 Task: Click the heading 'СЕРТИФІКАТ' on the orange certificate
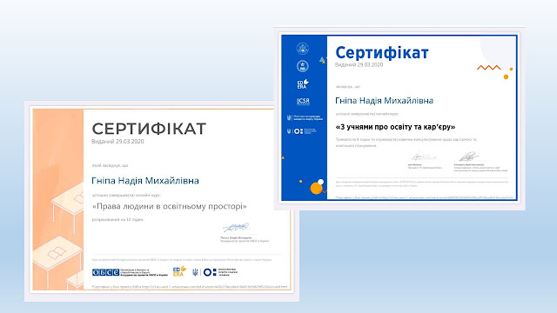(149, 129)
